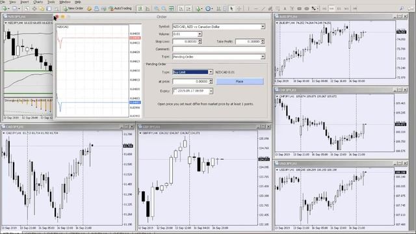Enable the Expiry checkbox
Image resolution: width=416 pixels, height=234 pixels.
[175, 91]
